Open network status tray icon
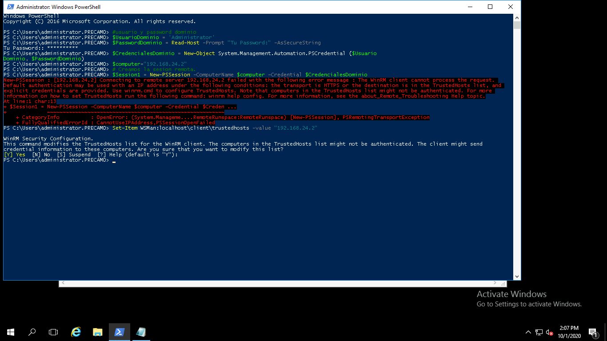The height and width of the screenshot is (341, 607). pos(539,332)
